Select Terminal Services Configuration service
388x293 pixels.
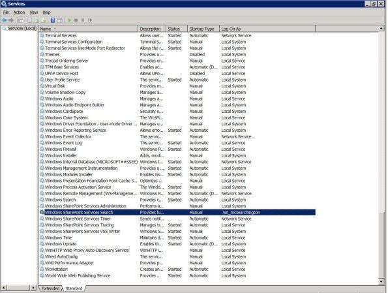(x=177, y=42)
